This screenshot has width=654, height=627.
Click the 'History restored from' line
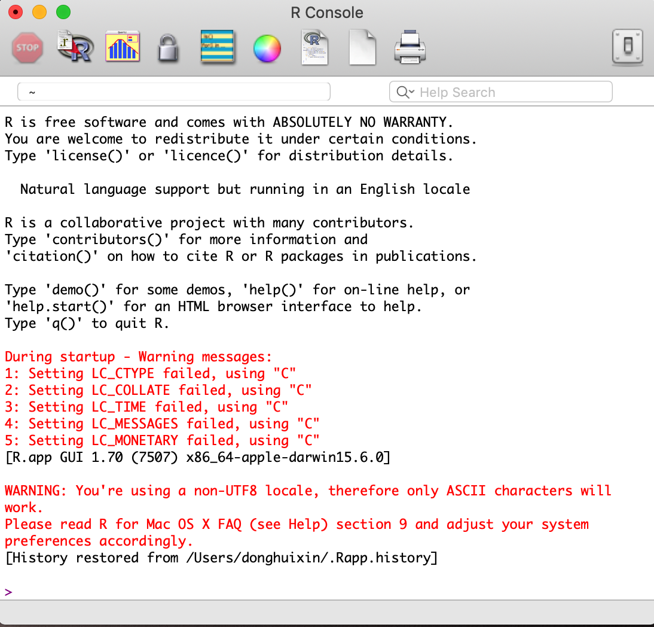point(221,558)
